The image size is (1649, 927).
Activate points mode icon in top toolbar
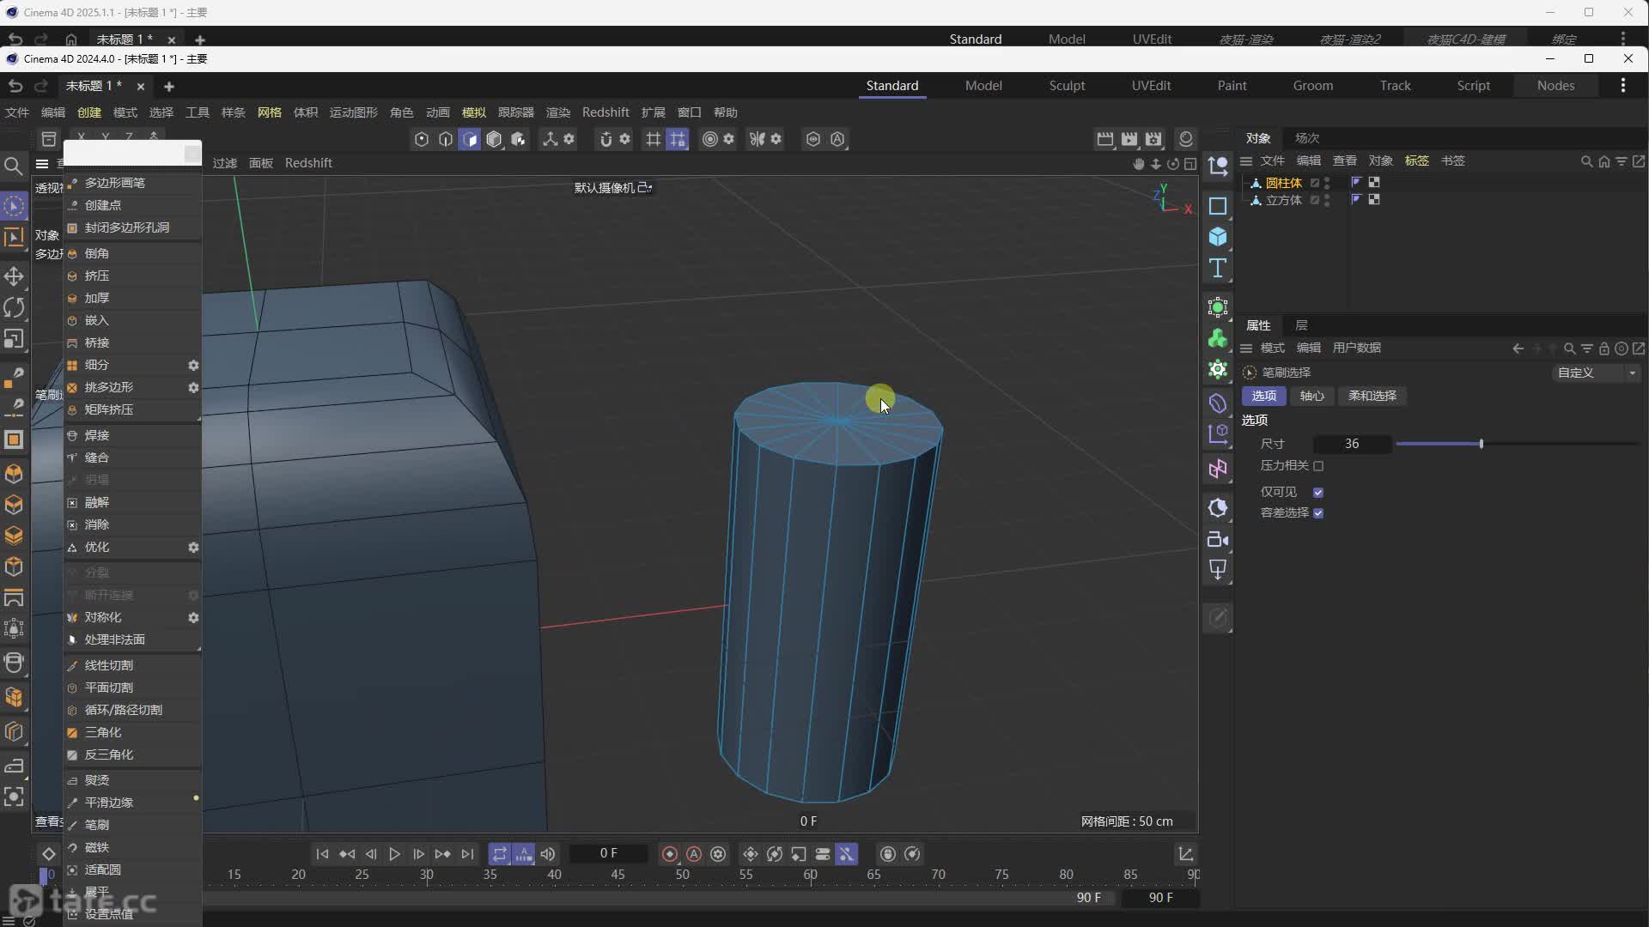click(x=421, y=139)
